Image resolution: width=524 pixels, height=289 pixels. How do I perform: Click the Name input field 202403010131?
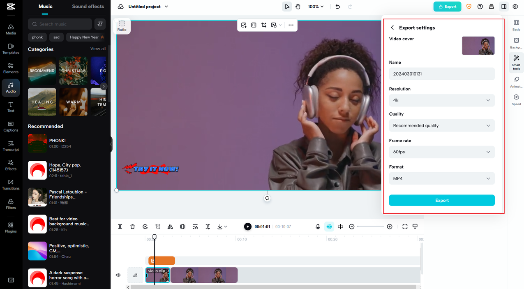point(442,74)
